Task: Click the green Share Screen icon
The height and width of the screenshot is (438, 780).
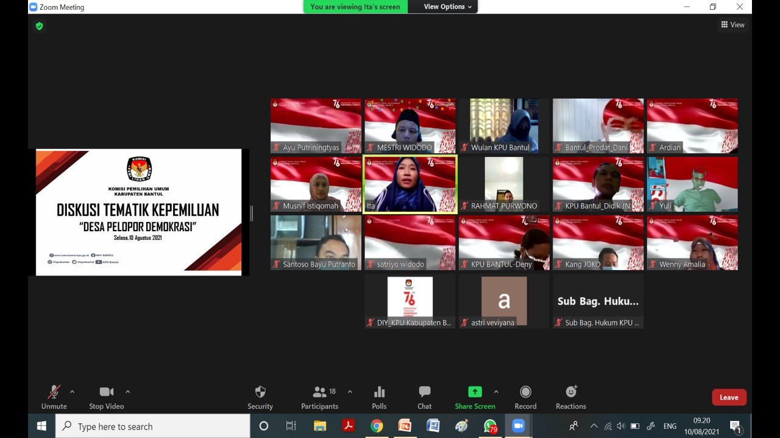Action: coord(475,392)
